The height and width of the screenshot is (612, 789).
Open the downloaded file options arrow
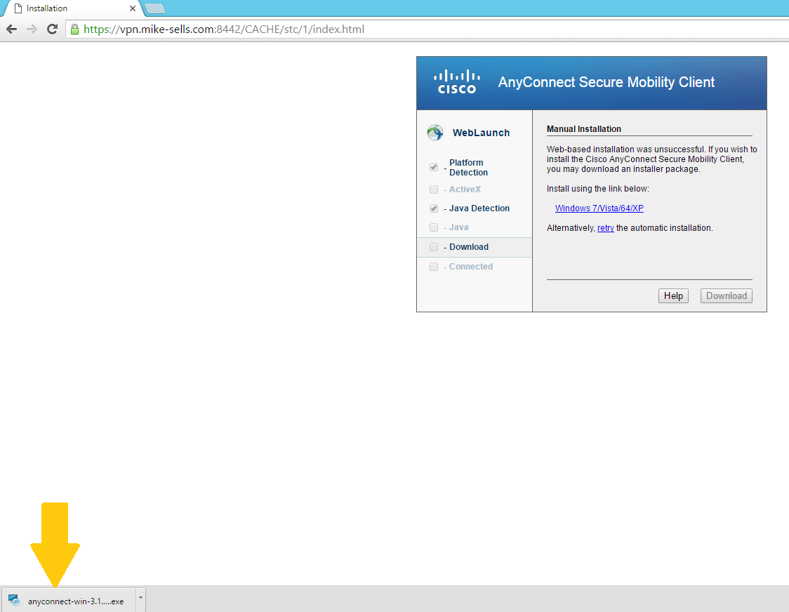click(x=141, y=599)
